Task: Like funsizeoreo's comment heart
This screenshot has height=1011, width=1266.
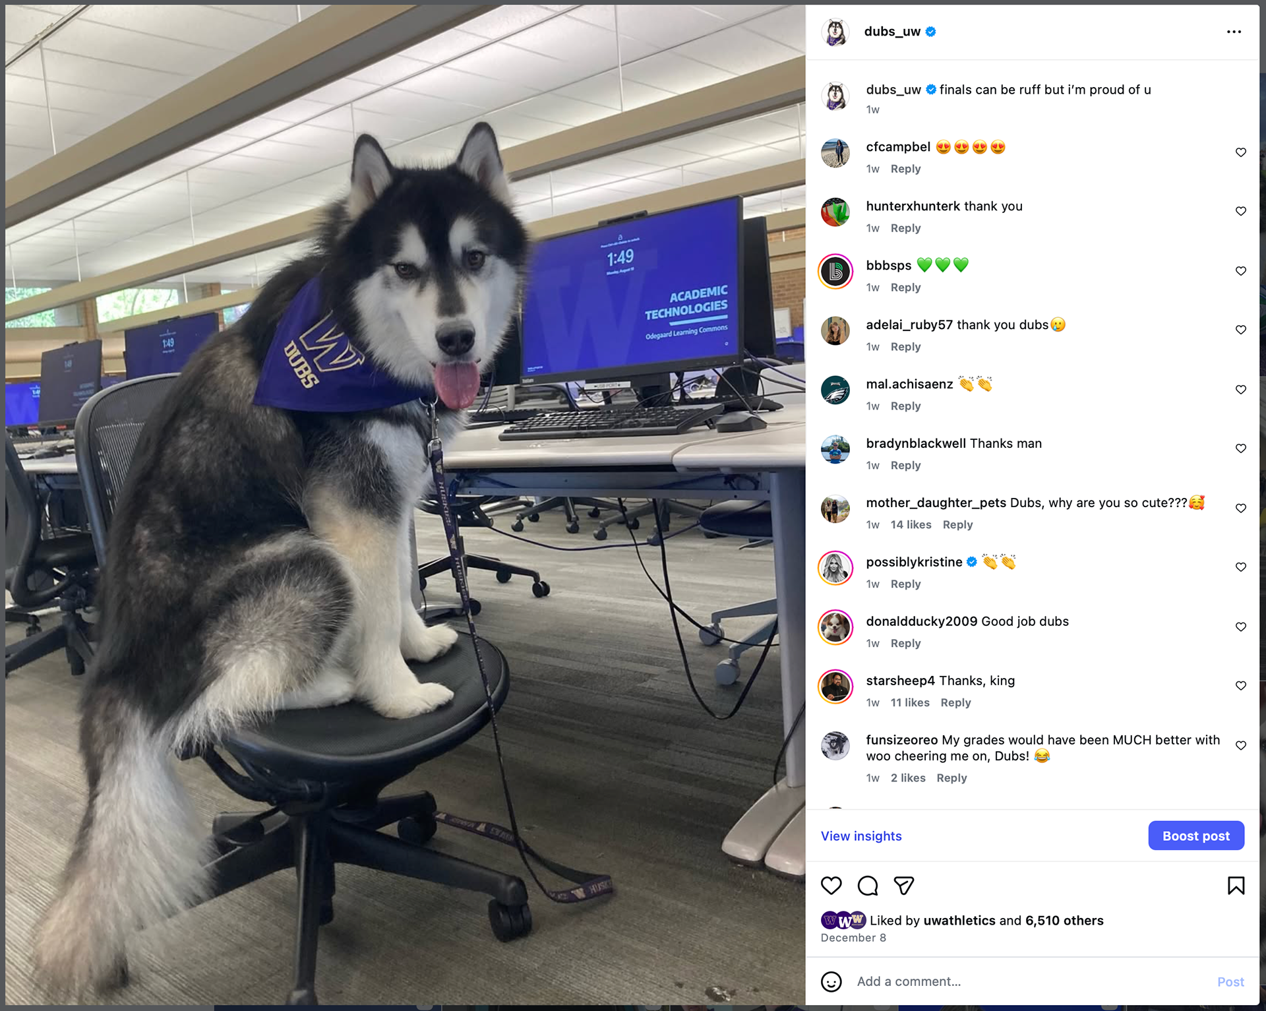Action: coord(1241,746)
